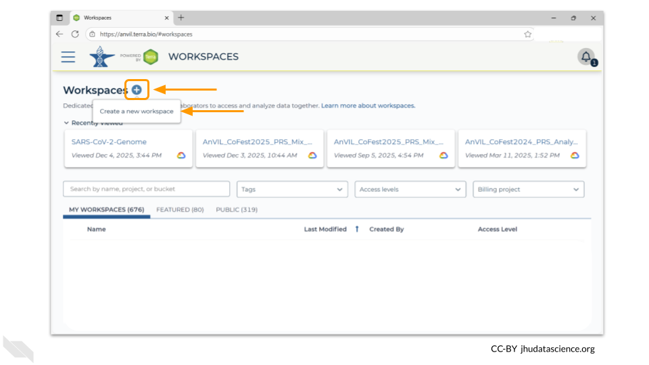Viewport: 649px width, 365px height.
Task: Follow Learn more about workspaces link
Action: pyautogui.click(x=368, y=105)
